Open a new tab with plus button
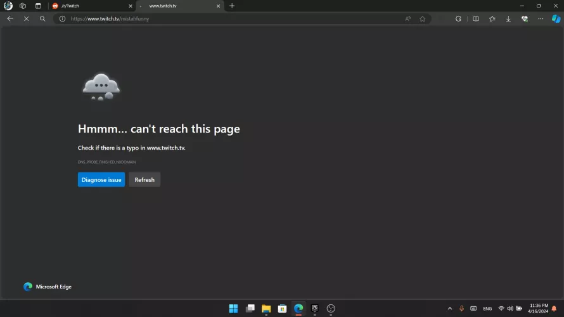Viewport: 564px width, 317px height. (232, 6)
